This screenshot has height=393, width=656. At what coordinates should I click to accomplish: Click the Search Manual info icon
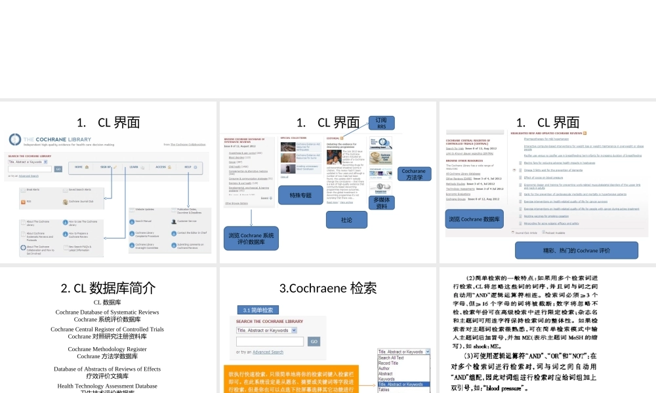132,222
